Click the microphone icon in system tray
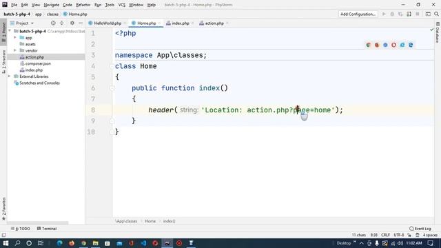 pos(377,243)
